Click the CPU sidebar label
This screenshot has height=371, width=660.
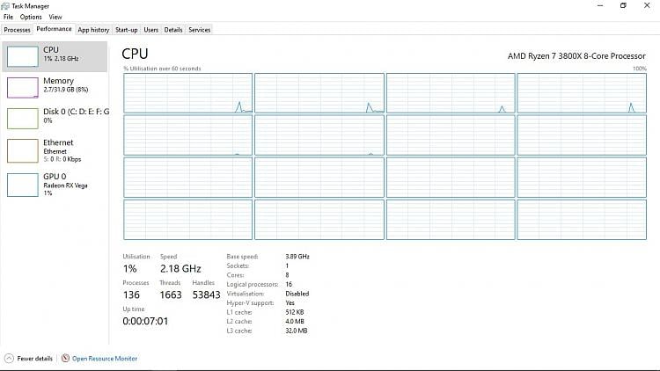pyautogui.click(x=51, y=49)
